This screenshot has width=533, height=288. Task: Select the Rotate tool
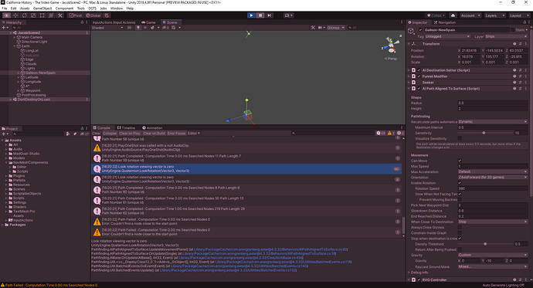pyautogui.click(x=25, y=15)
